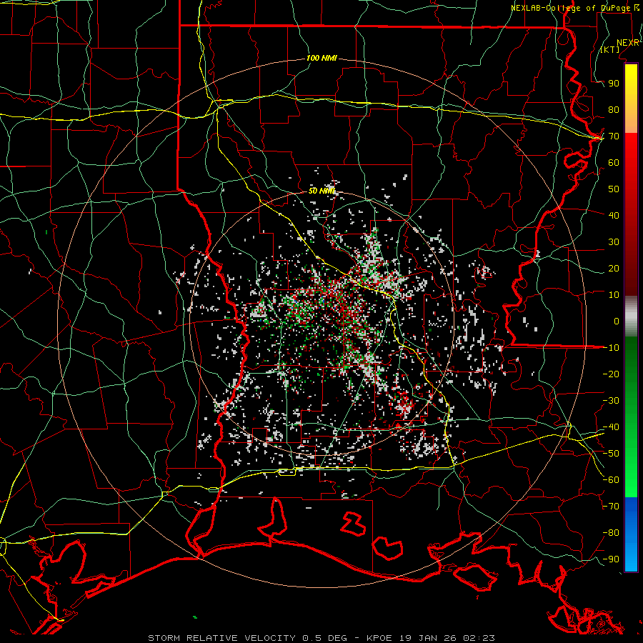The image size is (643, 643).
Task: Click the -30 value on velocity scale
Action: (611, 401)
